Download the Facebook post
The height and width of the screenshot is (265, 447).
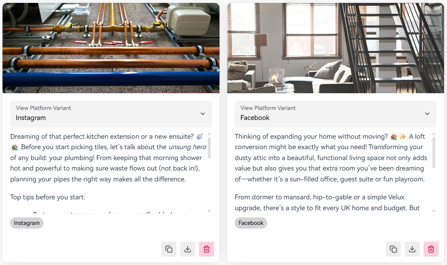[x=412, y=249]
